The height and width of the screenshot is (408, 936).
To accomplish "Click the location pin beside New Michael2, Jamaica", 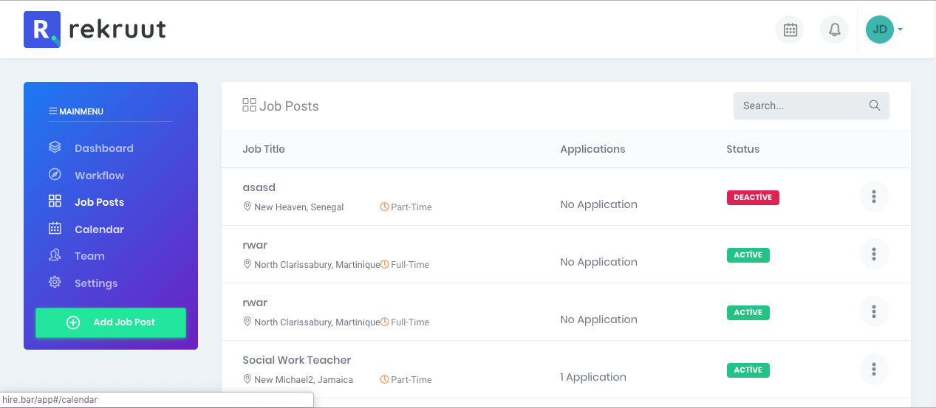I will (247, 379).
